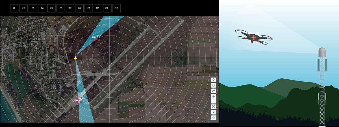The image size is (339, 127).
Task: Toggle the brightness sun icon
Action: (x=214, y=112)
